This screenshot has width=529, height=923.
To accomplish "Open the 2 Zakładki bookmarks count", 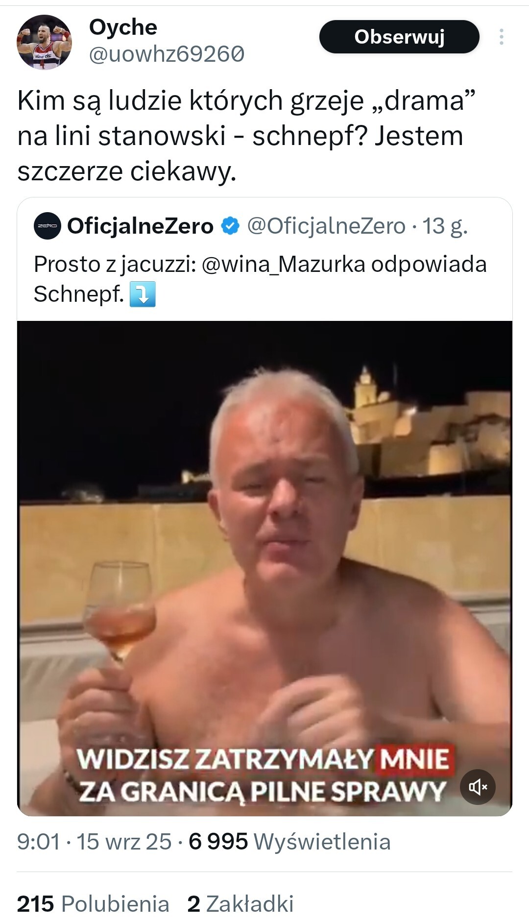I will [240, 904].
